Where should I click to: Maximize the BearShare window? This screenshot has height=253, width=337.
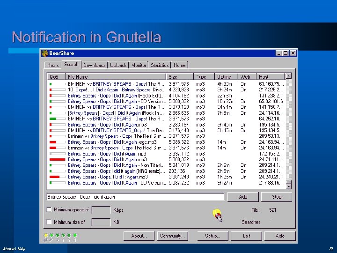286,53
